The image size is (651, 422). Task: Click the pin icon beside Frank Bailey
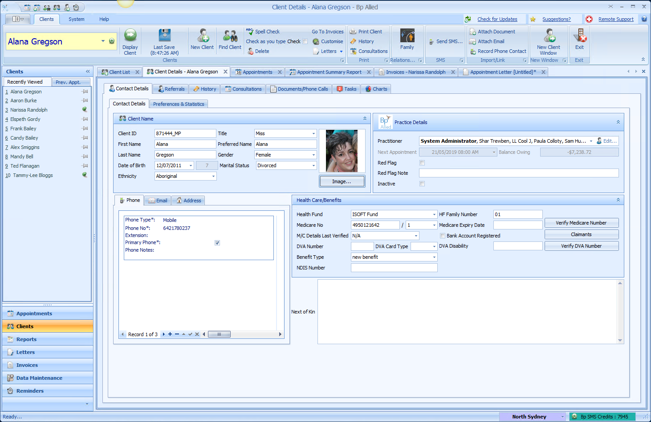[85, 129]
